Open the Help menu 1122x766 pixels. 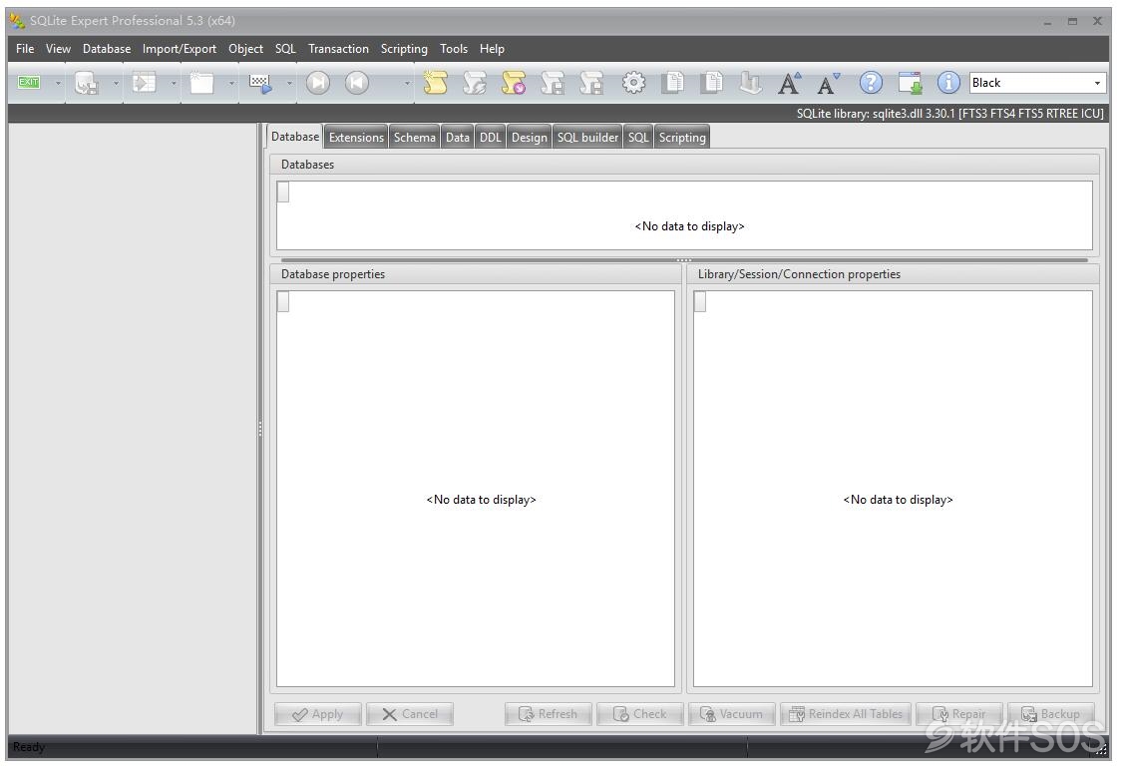click(492, 49)
